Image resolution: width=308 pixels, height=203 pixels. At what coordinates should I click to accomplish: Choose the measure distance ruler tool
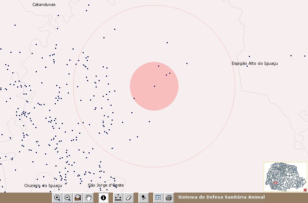pyautogui.click(x=118, y=198)
